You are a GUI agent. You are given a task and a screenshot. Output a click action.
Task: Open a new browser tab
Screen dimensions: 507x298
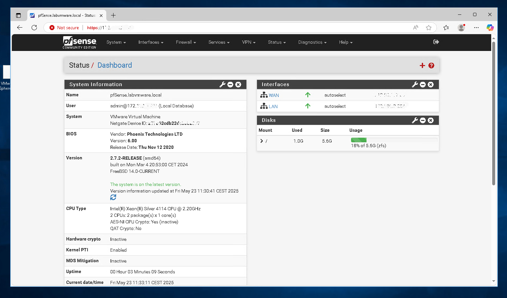(x=113, y=15)
